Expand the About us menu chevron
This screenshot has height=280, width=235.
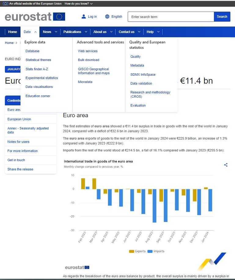[x=111, y=32]
